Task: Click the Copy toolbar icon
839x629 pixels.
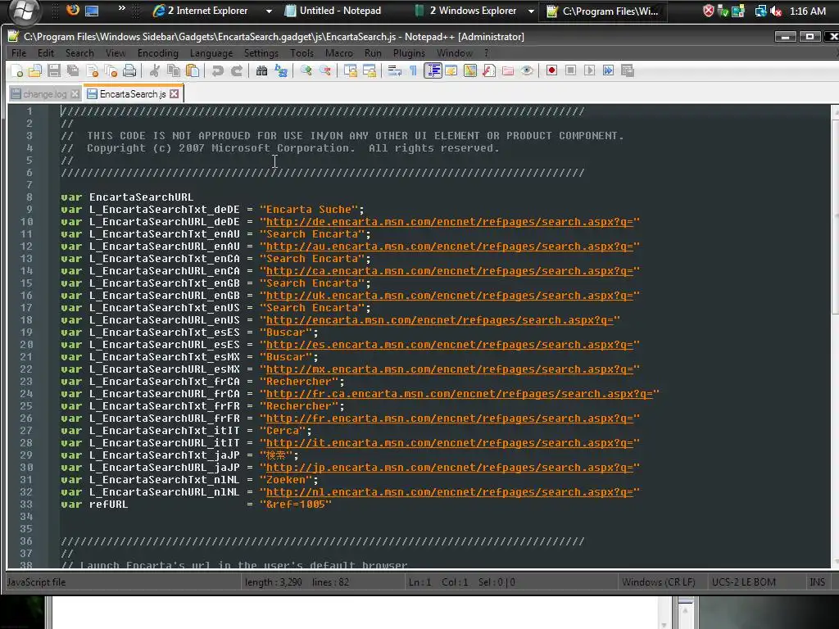Action: point(174,70)
